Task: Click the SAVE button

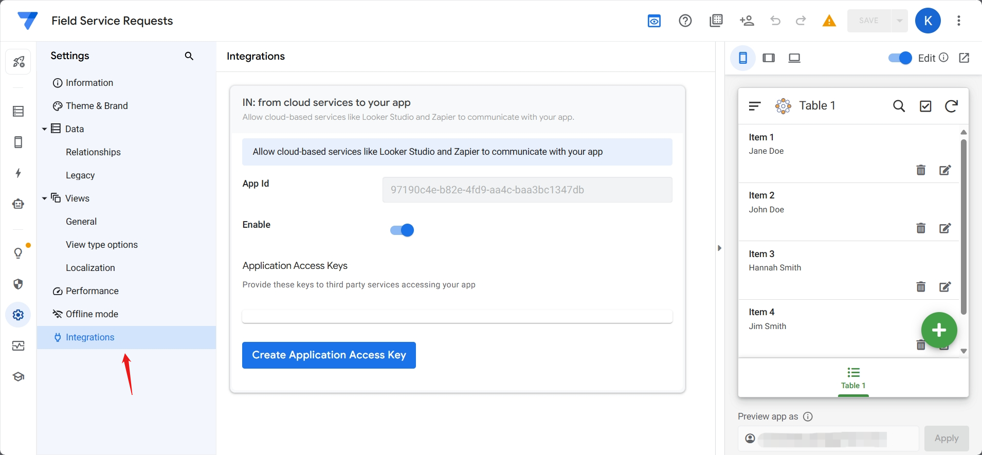Action: 869,21
